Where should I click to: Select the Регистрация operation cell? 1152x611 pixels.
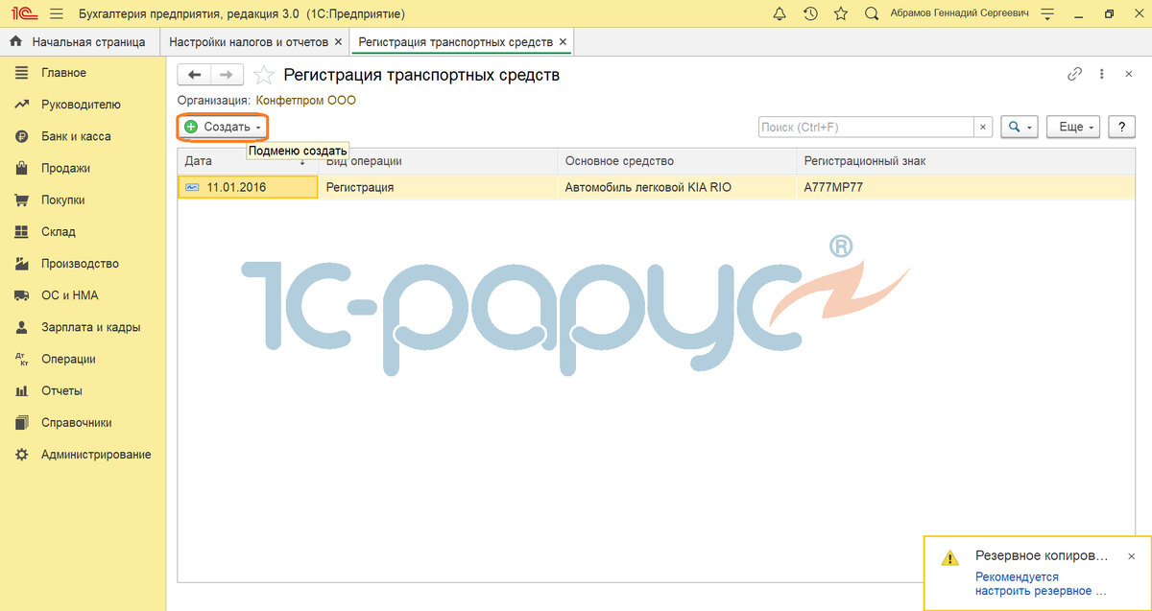438,187
